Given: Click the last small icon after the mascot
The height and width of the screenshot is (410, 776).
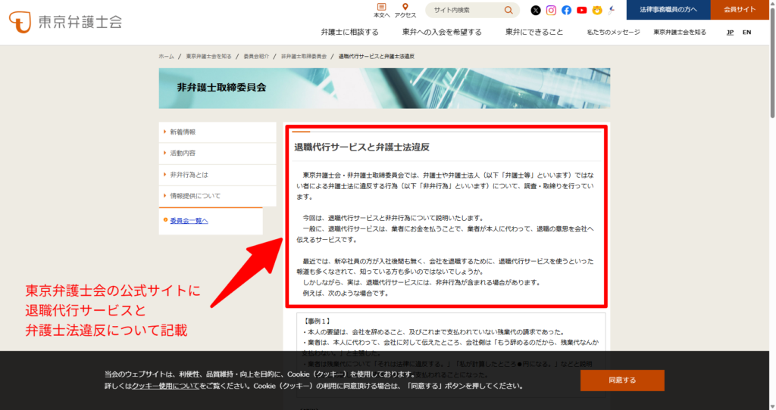Looking at the screenshot, I should pyautogui.click(x=612, y=10).
